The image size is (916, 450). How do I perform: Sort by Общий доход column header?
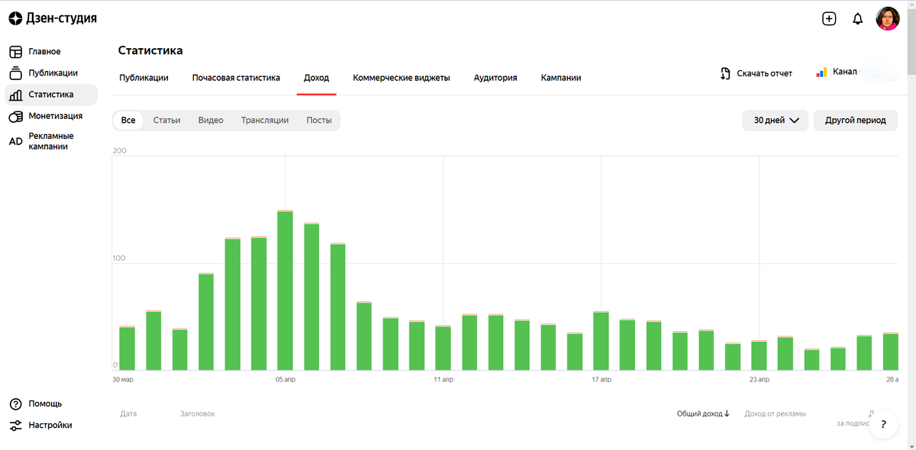pyautogui.click(x=703, y=414)
